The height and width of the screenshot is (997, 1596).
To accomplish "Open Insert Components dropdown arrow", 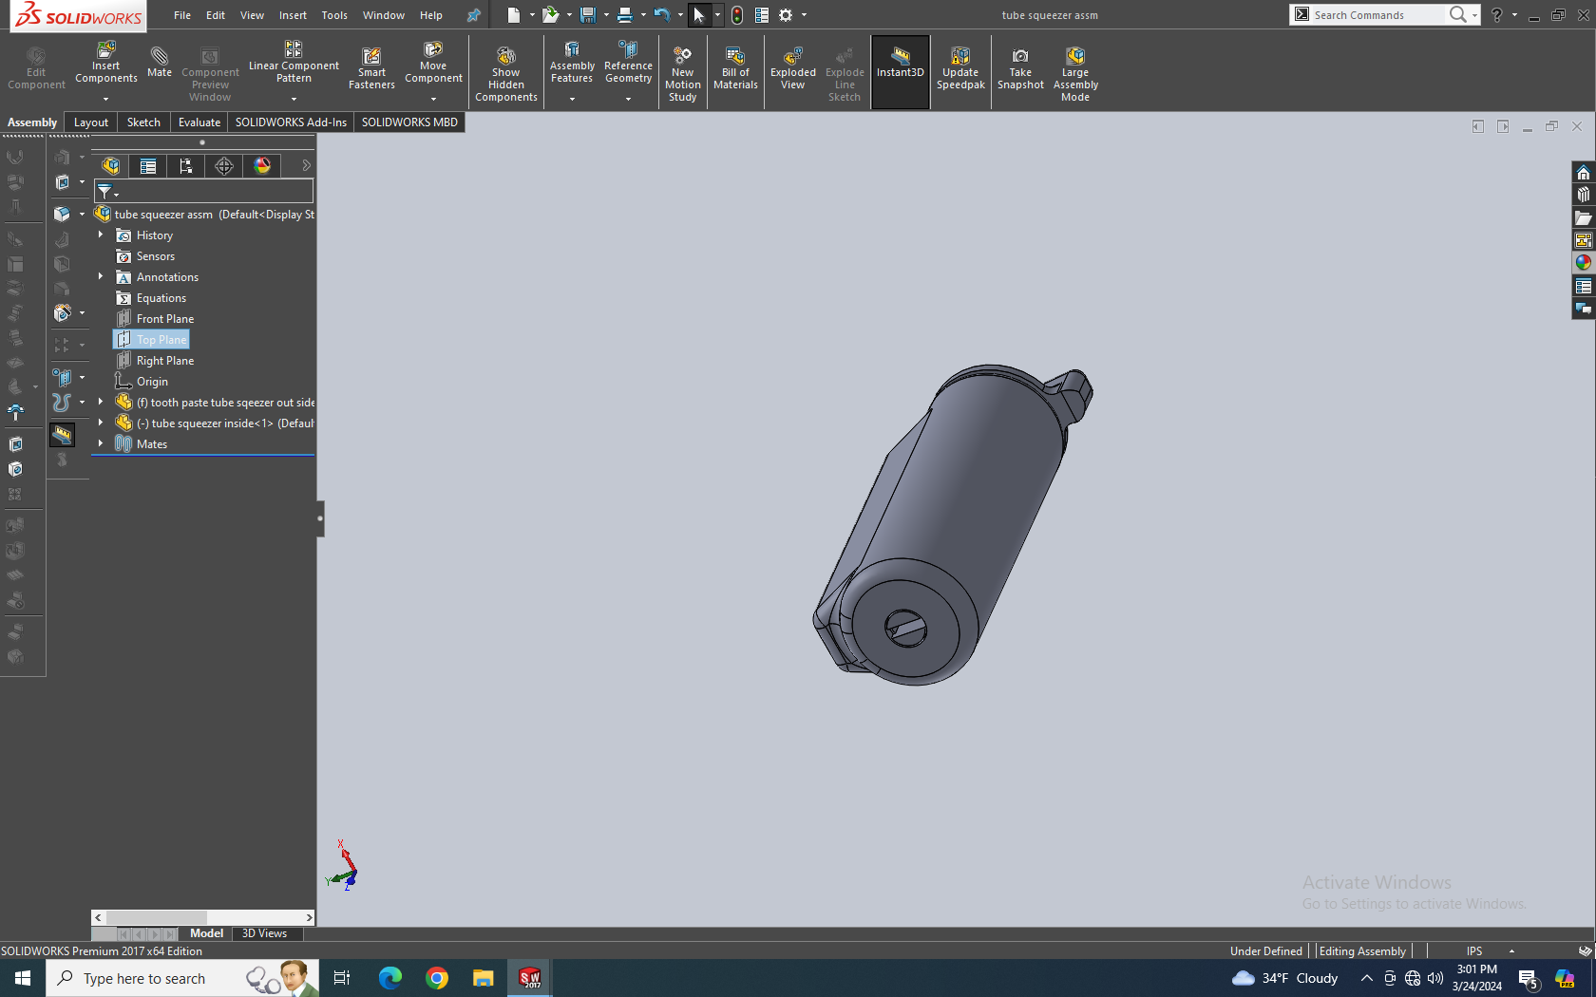I will click(105, 99).
